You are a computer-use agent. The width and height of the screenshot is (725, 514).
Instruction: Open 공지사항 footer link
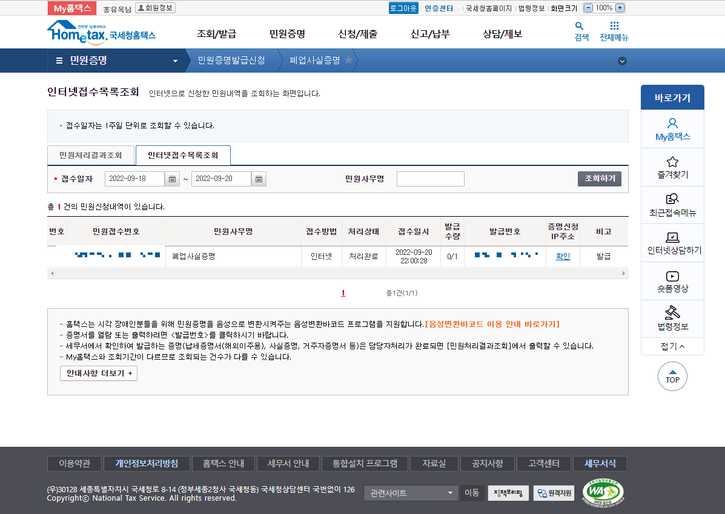click(488, 464)
